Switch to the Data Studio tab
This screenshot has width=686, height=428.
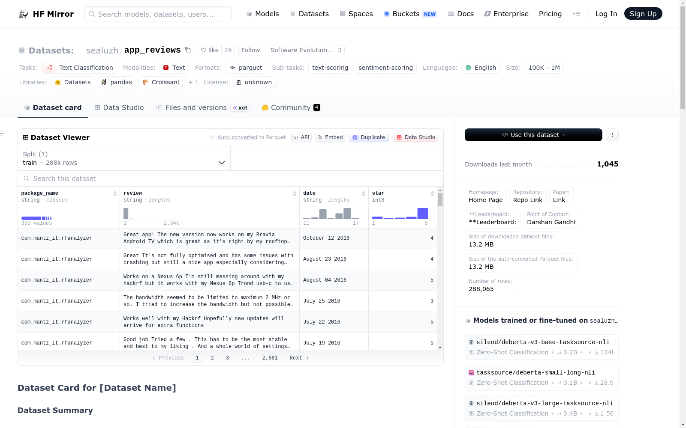[119, 108]
